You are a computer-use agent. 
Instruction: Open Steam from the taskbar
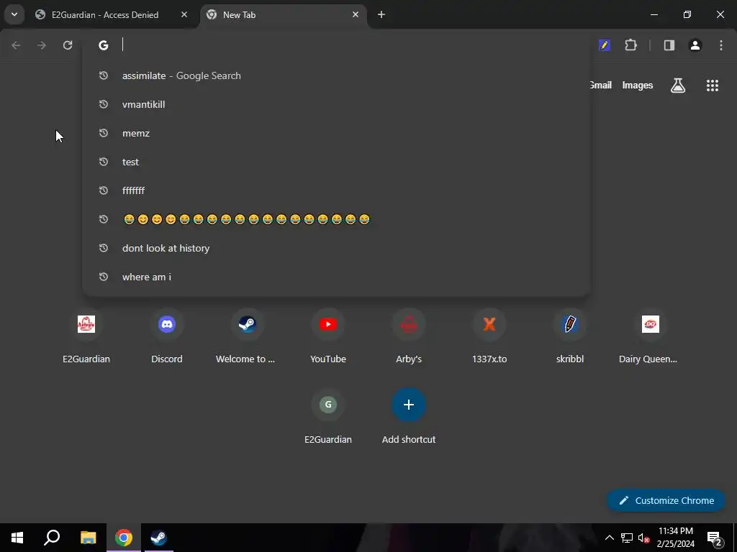point(159,538)
